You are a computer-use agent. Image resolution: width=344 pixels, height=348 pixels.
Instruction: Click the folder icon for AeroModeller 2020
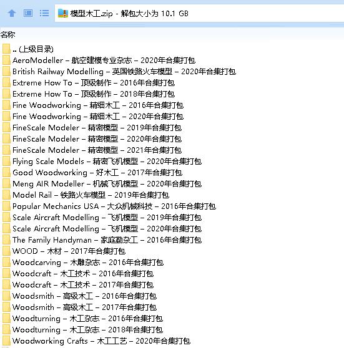click(6, 60)
